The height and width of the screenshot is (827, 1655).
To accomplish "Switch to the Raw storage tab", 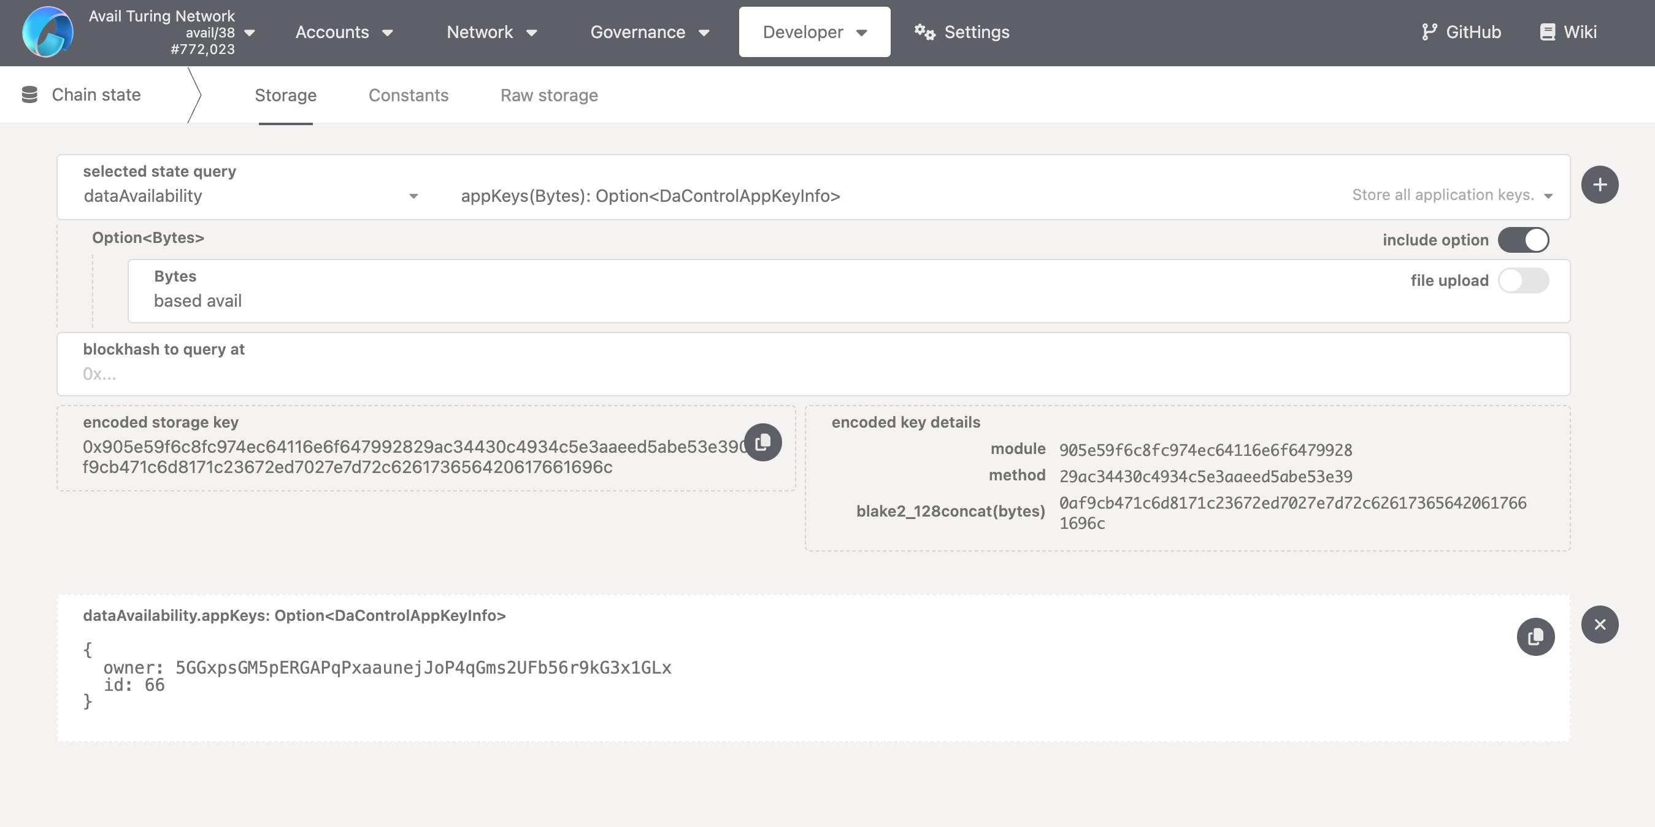I will click(548, 96).
